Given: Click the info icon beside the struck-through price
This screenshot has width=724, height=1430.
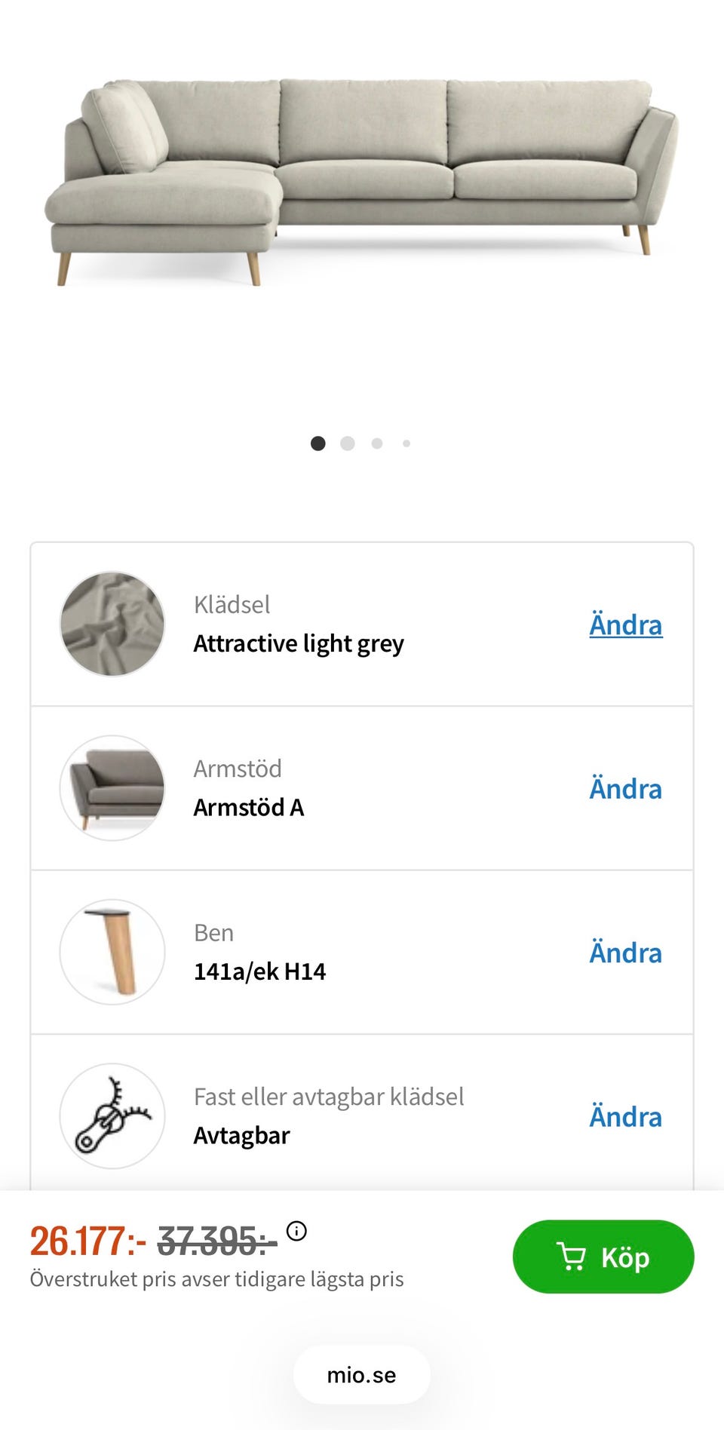Looking at the screenshot, I should point(296,1231).
